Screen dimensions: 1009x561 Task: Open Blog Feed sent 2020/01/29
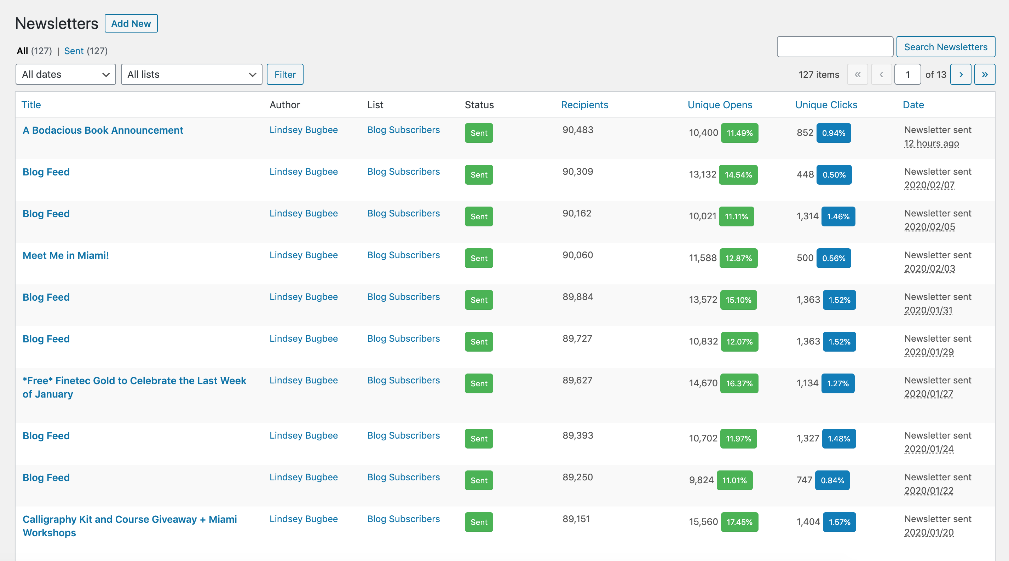46,339
